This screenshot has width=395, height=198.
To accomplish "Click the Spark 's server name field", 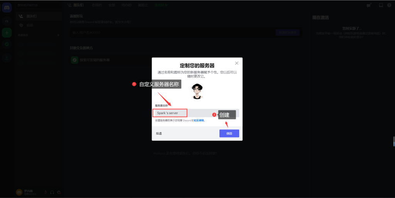I will tap(170, 113).
